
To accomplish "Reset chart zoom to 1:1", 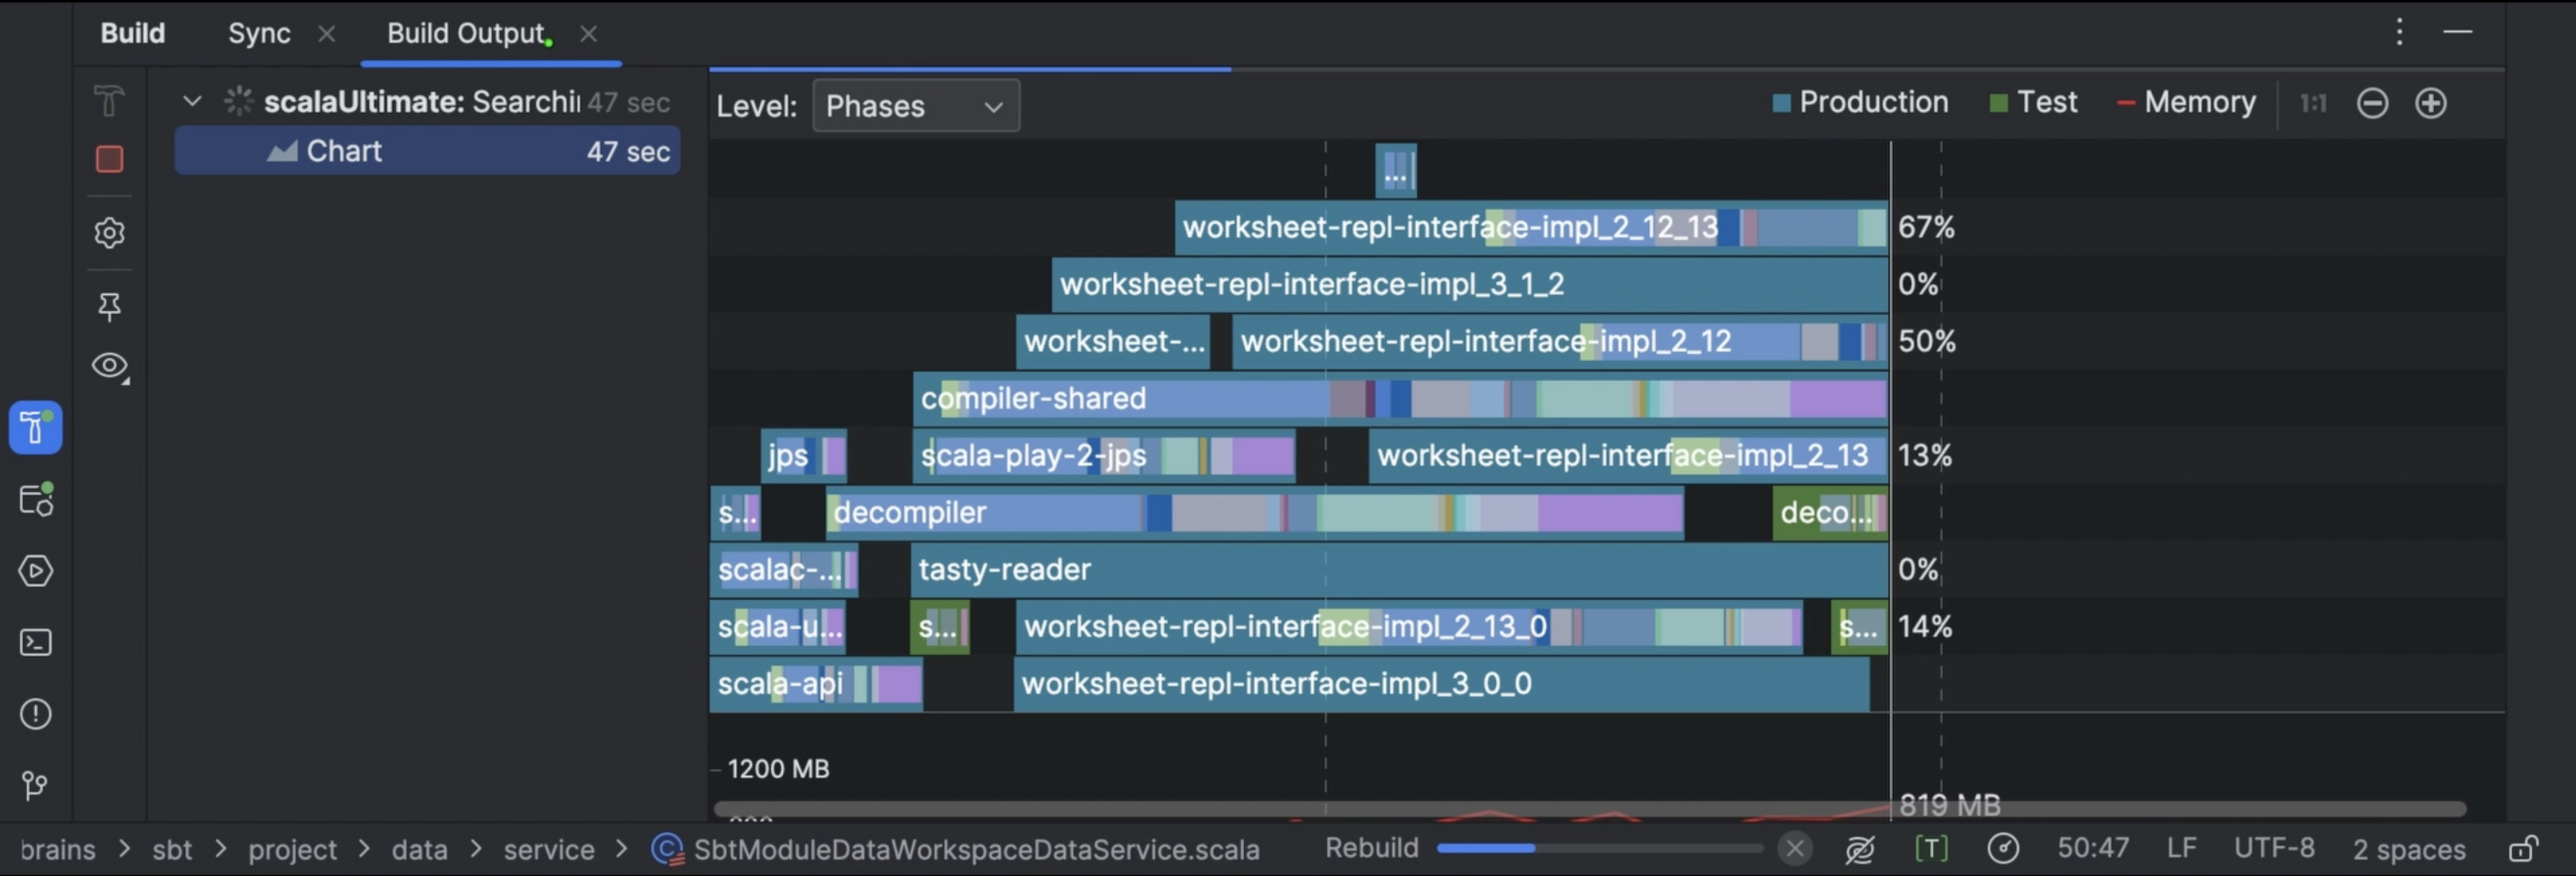I will (x=2313, y=103).
